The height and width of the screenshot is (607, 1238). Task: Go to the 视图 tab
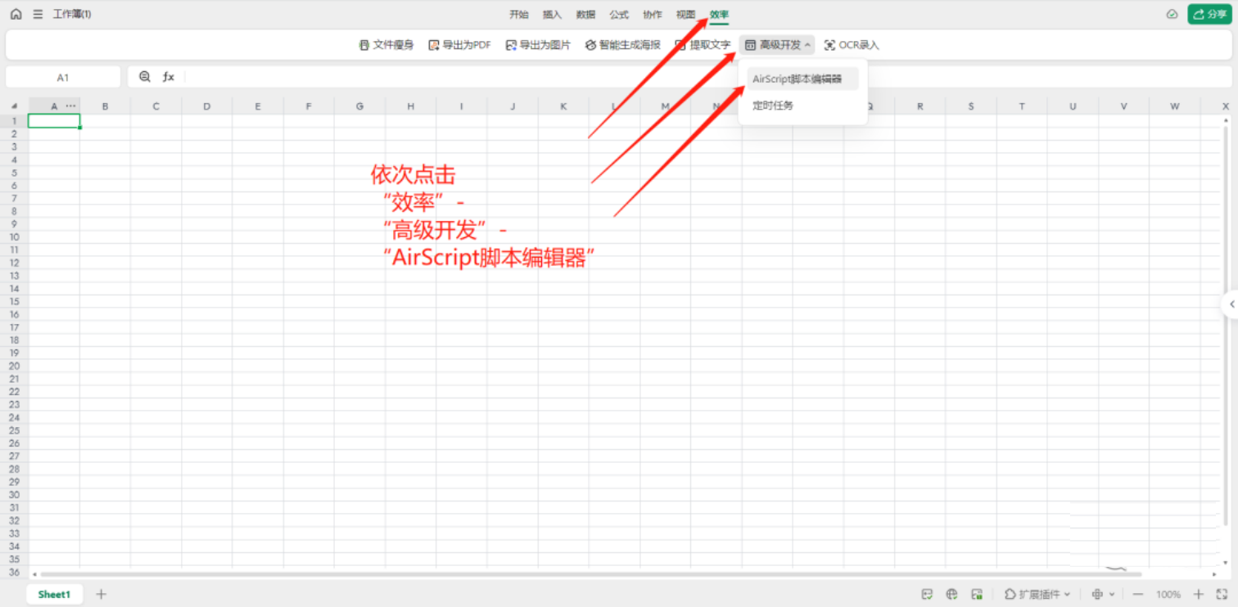click(686, 15)
